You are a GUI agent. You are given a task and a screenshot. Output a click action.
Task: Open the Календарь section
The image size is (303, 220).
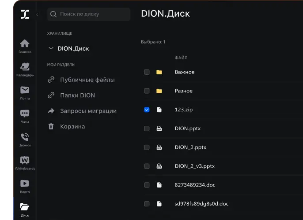point(25,70)
